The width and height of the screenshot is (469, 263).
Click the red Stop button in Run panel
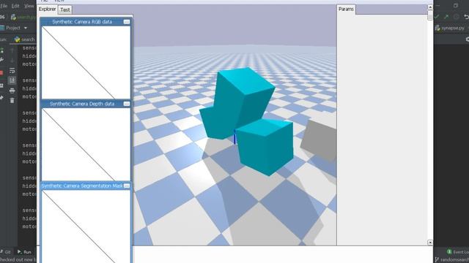tap(1, 73)
